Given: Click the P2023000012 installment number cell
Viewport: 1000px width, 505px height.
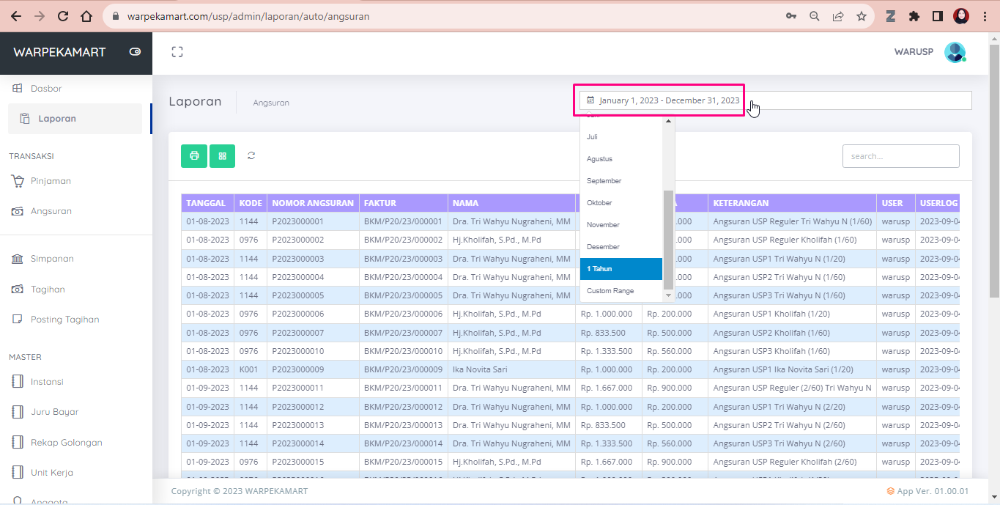Looking at the screenshot, I should tap(313, 407).
